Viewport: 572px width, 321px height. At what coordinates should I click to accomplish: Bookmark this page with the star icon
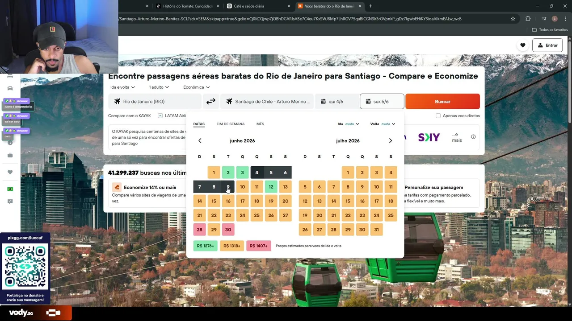[513, 19]
